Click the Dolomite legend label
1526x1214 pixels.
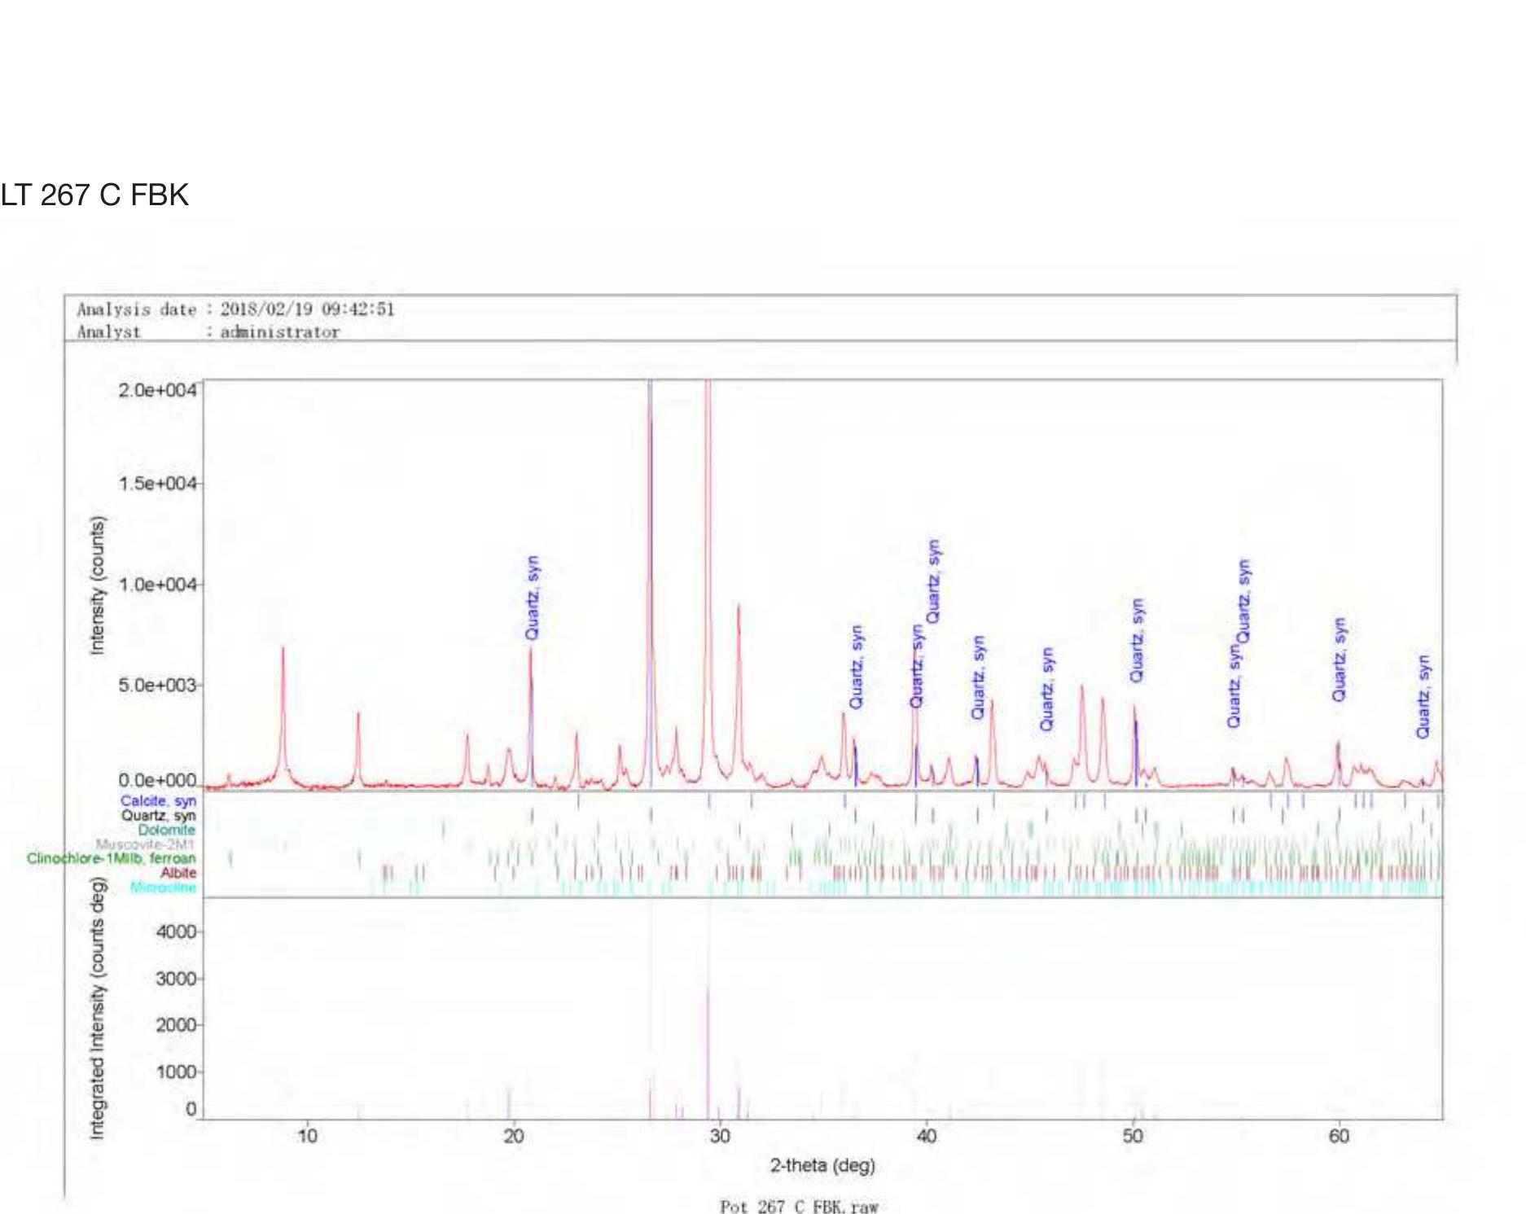166,830
